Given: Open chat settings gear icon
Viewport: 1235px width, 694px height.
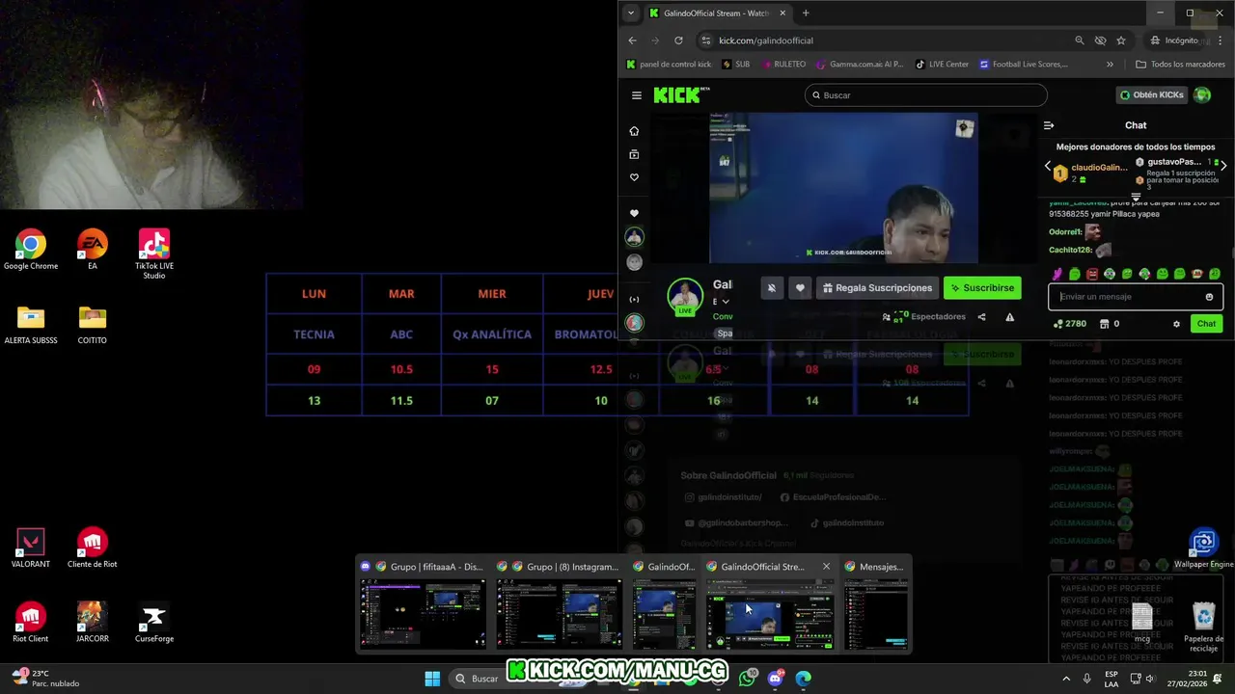Looking at the screenshot, I should (1176, 324).
